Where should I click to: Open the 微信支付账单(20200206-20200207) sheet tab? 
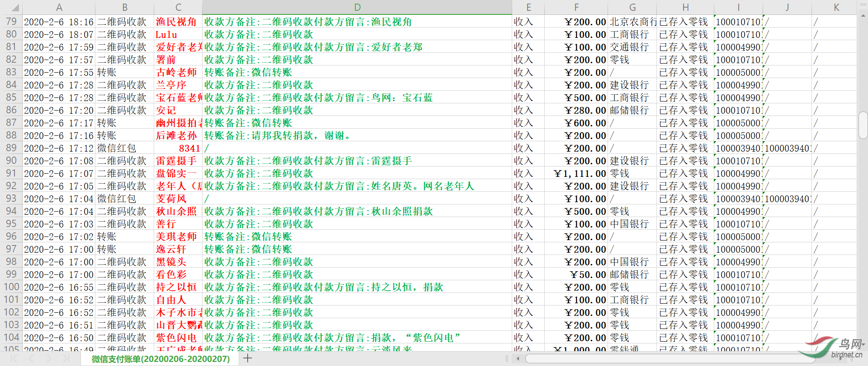[160, 359]
